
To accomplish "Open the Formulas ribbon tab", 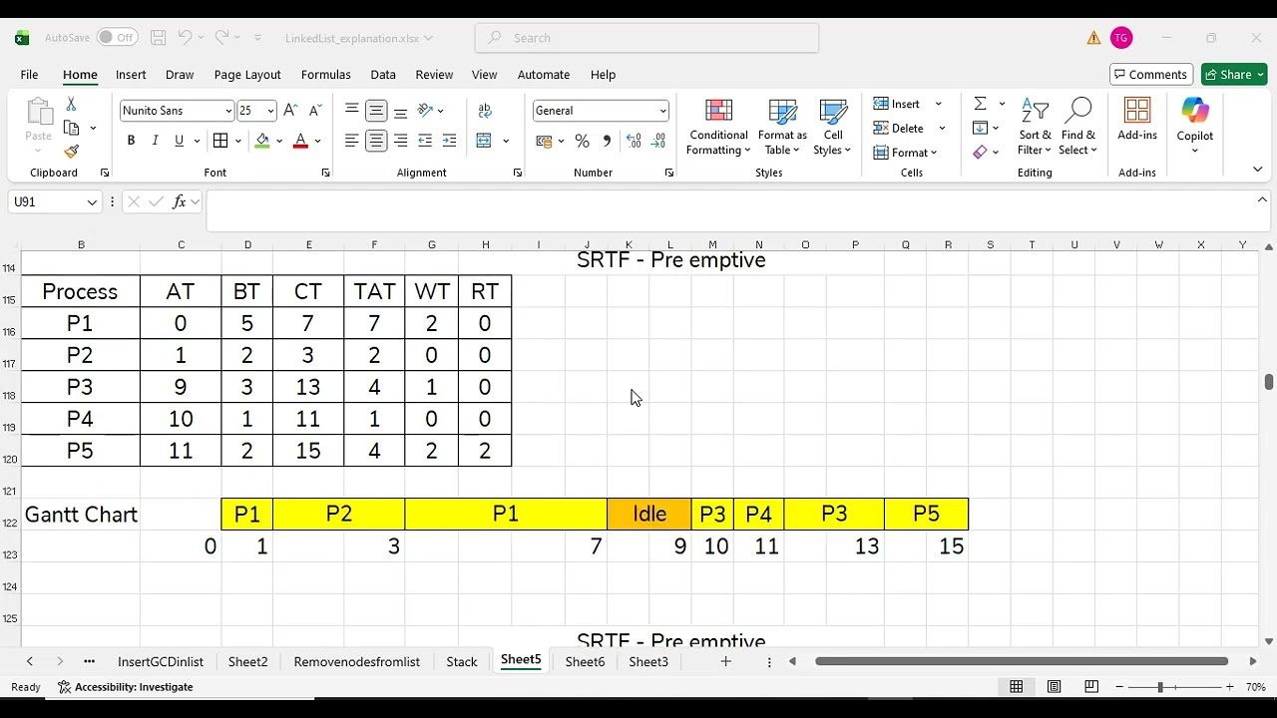I will coord(325,75).
